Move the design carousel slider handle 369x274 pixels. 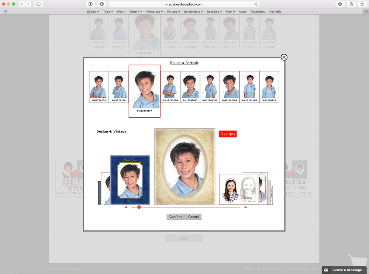point(139,207)
